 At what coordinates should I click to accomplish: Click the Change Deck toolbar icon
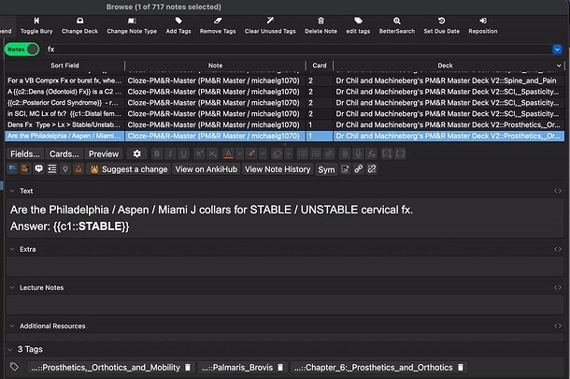[79, 20]
